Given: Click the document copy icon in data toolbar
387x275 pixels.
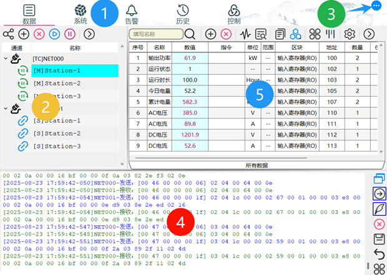Looking at the screenshot, I should click(x=280, y=34).
